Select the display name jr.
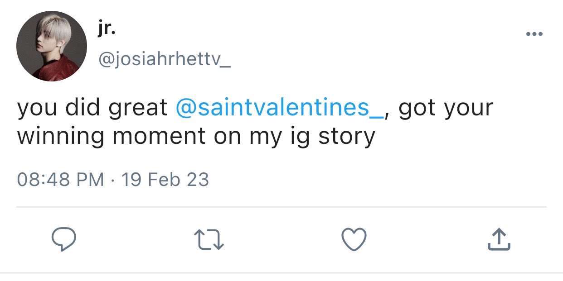The height and width of the screenshot is (281, 563). 107,30
